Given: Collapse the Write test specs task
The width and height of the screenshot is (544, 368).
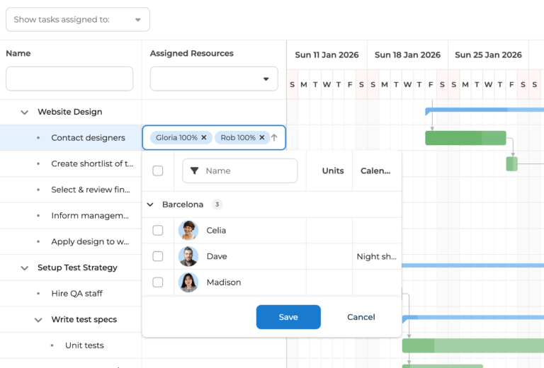Looking at the screenshot, I should [38, 320].
